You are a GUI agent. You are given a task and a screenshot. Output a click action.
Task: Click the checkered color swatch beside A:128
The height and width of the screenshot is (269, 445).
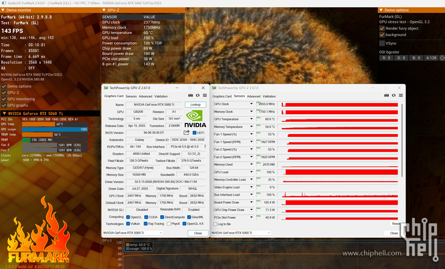pyautogui.click(x=442, y=58)
